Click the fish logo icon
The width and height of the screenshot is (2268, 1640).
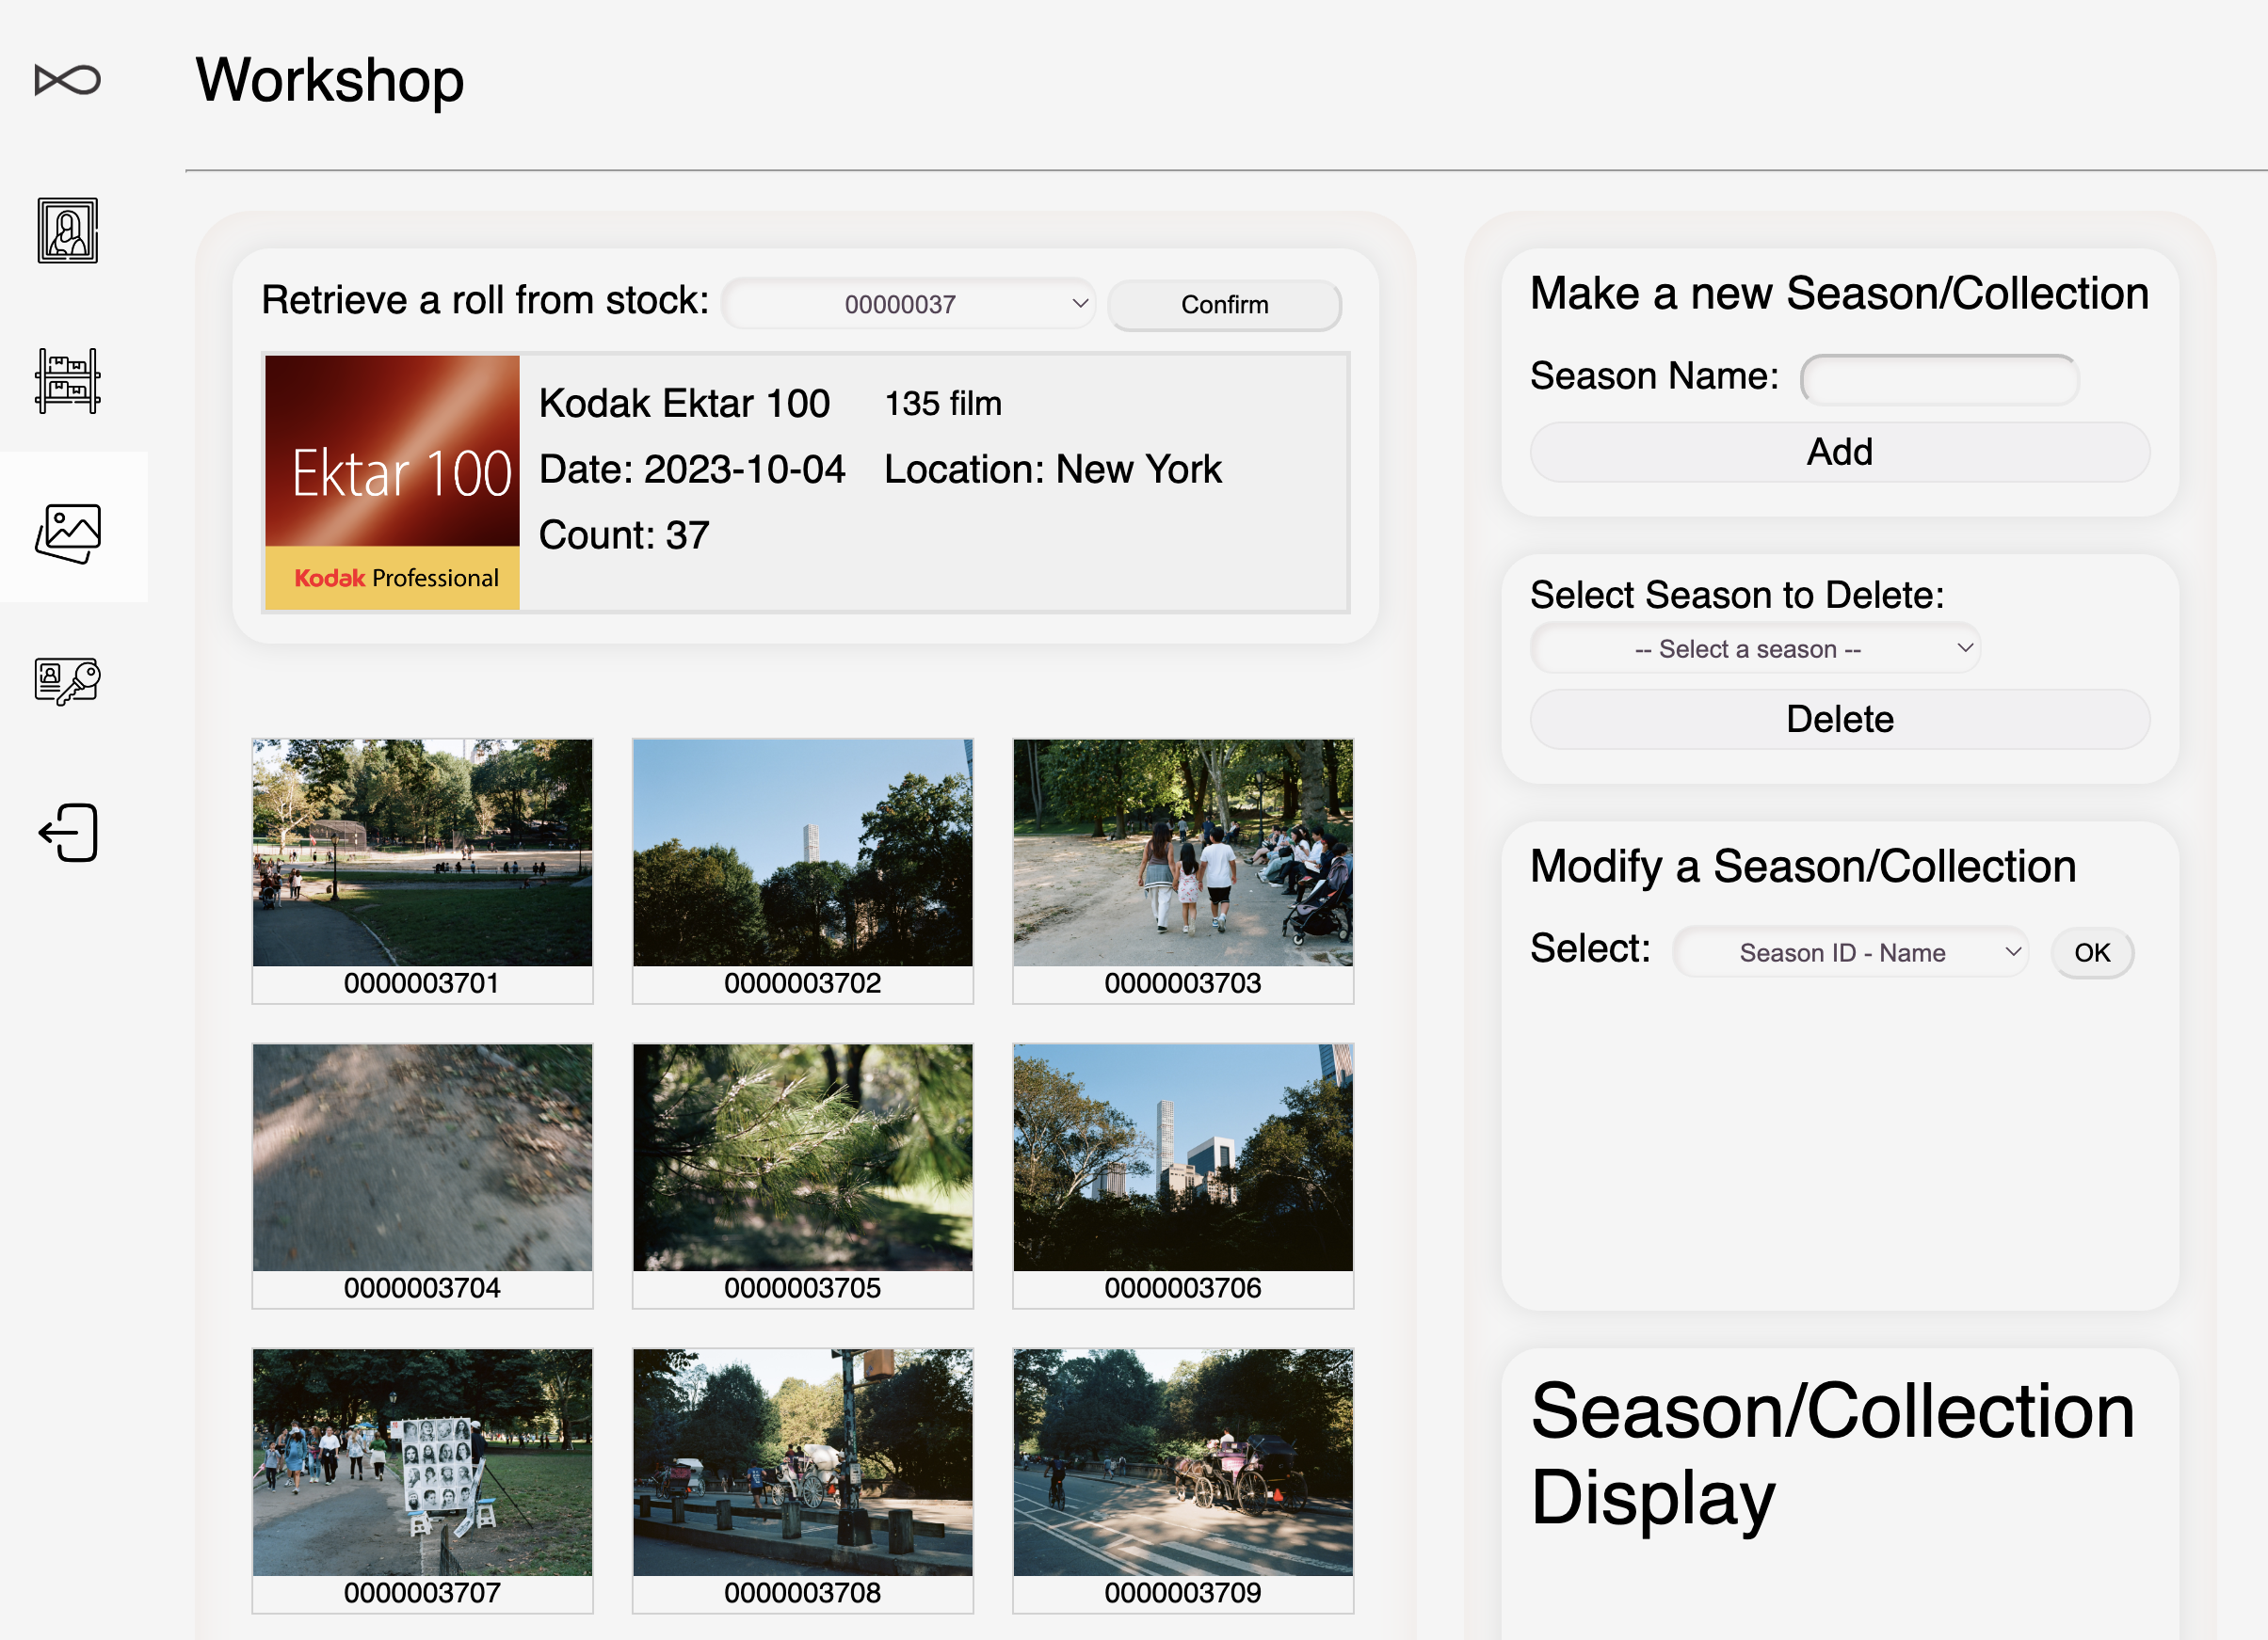tap(68, 80)
